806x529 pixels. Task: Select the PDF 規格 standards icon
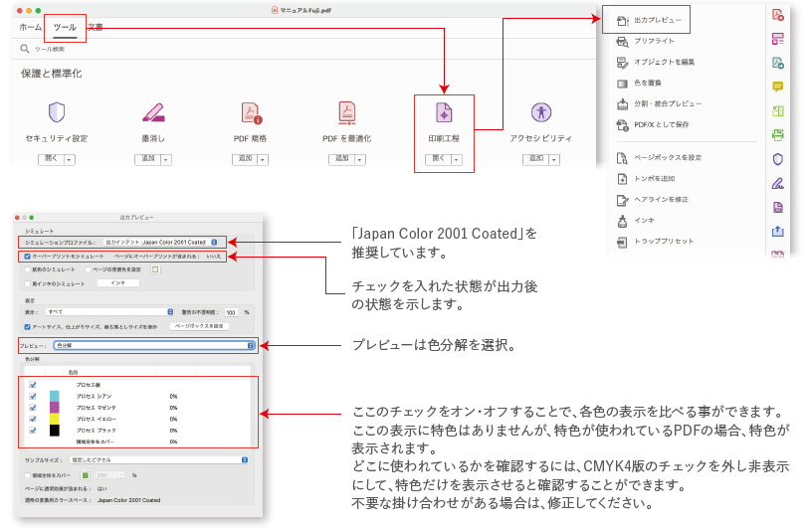252,113
